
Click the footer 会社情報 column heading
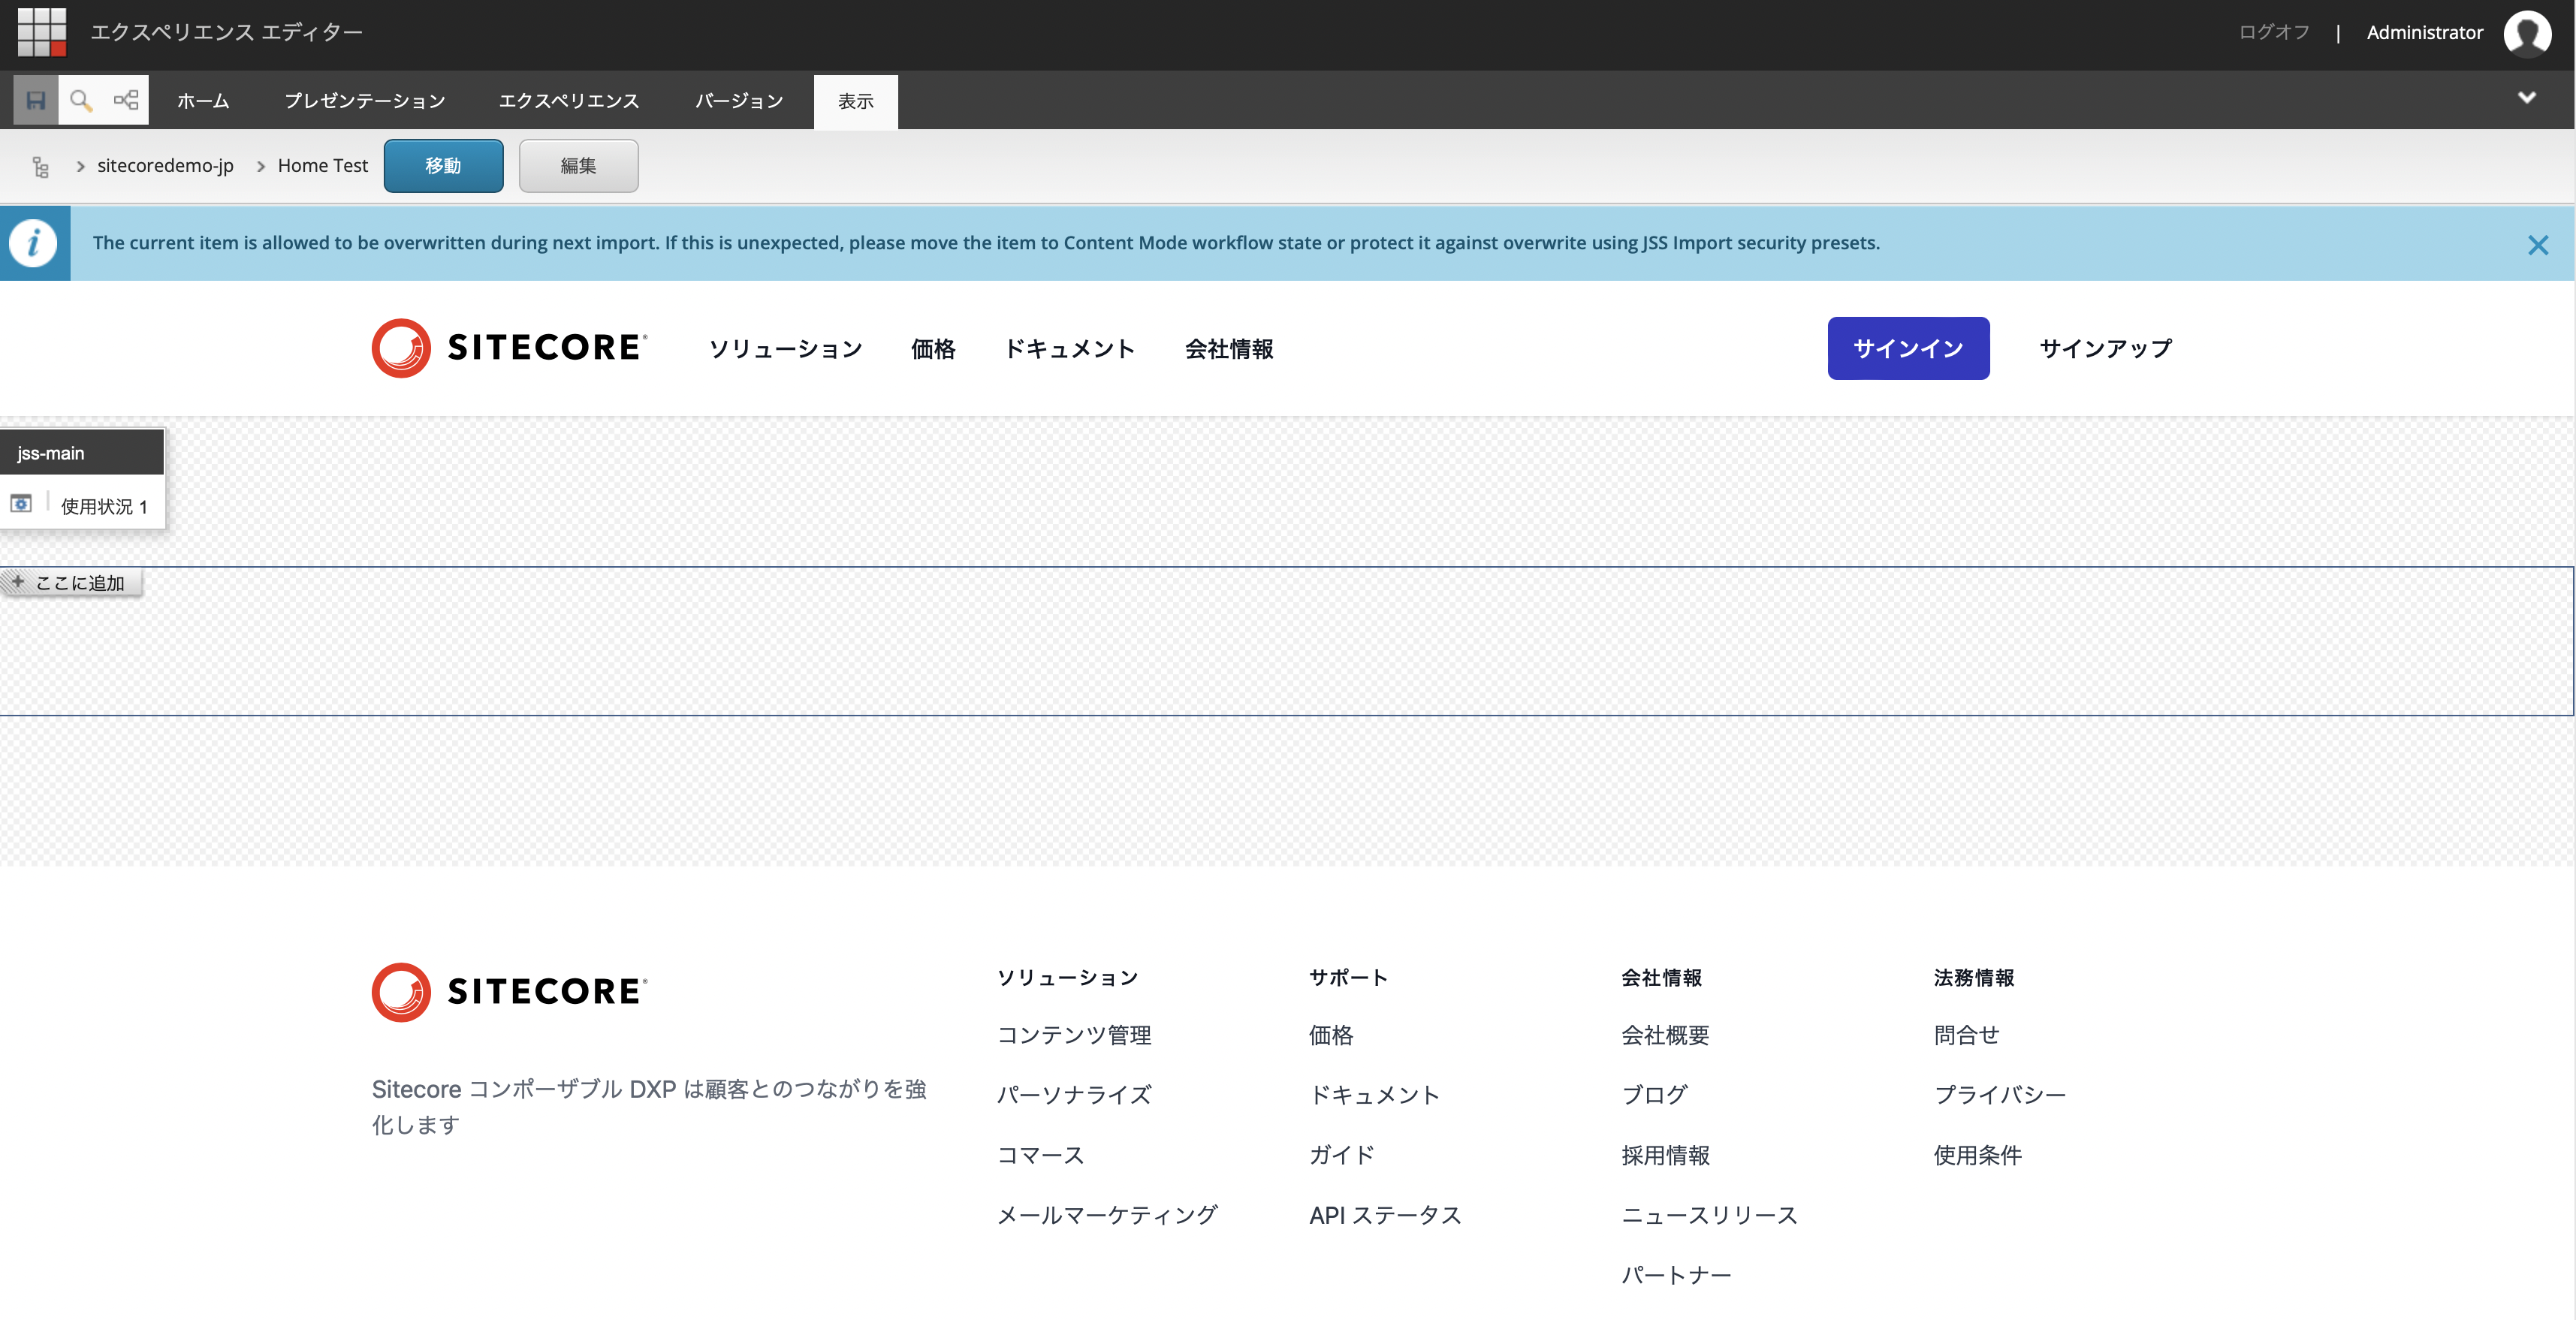coord(1661,977)
